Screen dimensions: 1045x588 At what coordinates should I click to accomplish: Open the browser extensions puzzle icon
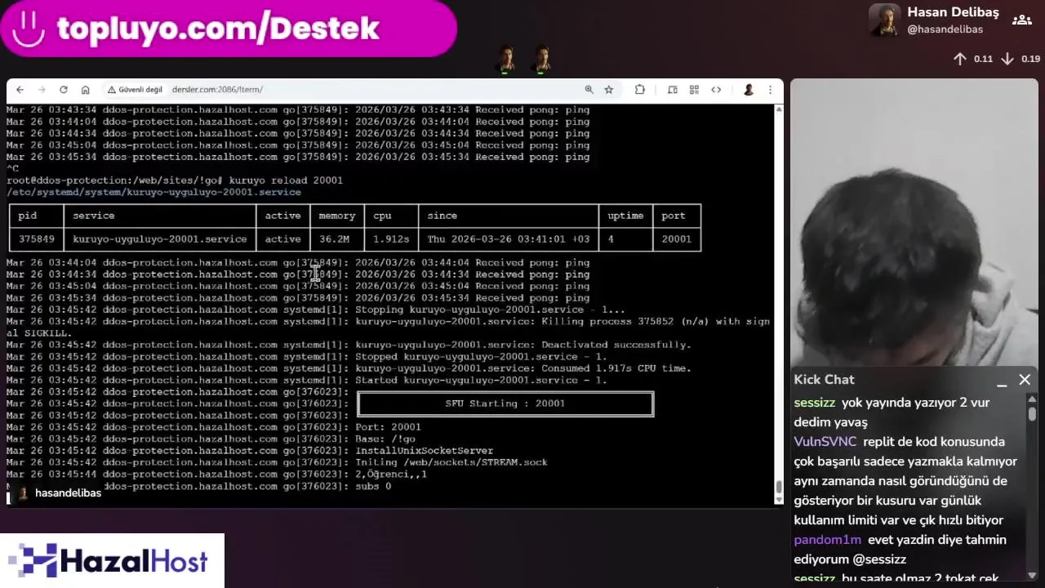(639, 90)
